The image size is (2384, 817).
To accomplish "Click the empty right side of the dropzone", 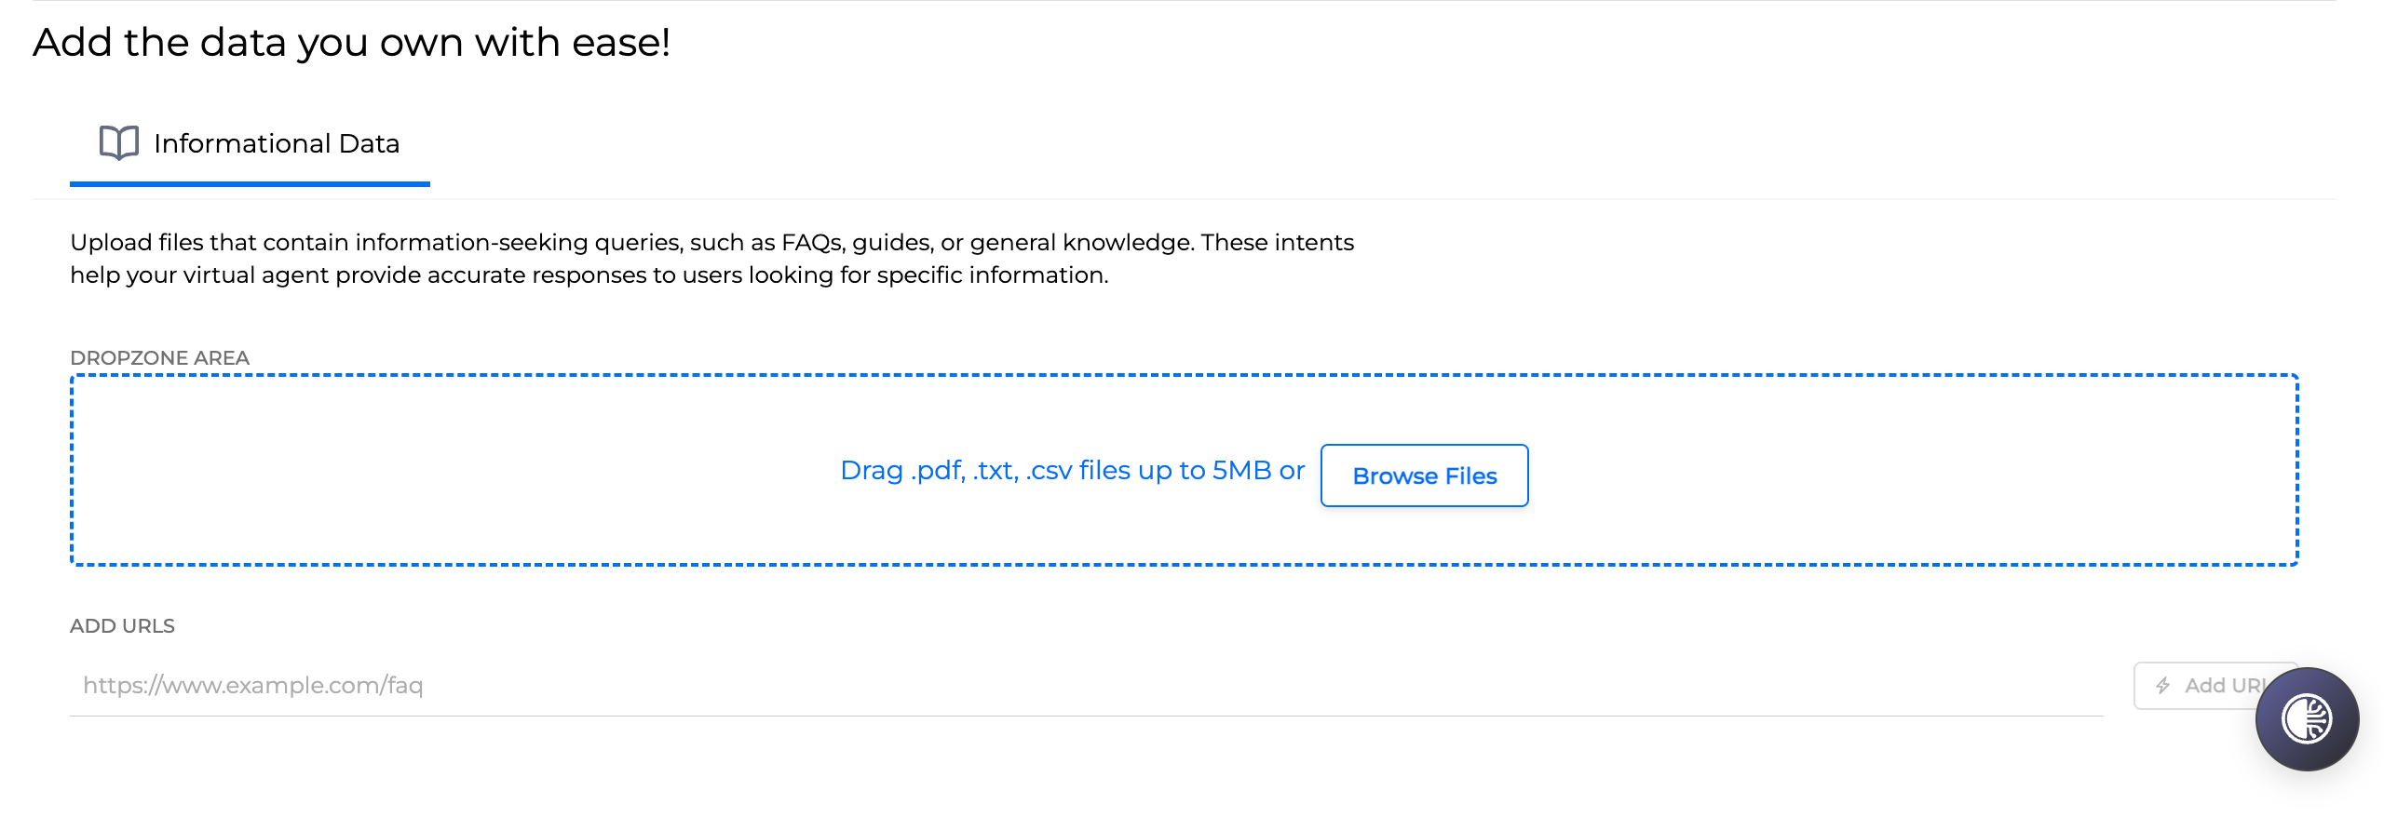I will [1956, 471].
